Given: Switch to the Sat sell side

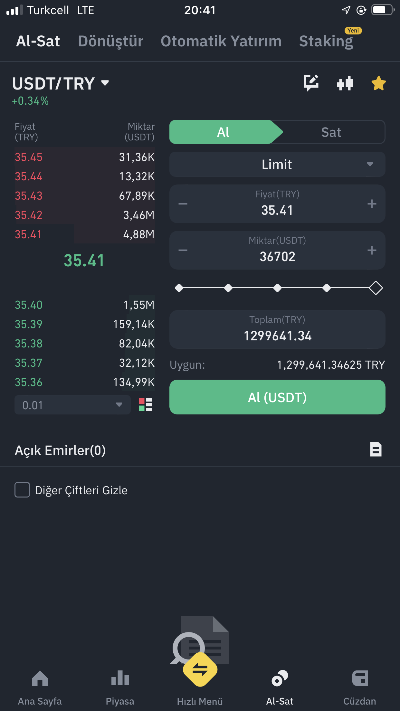Looking at the screenshot, I should [x=331, y=132].
